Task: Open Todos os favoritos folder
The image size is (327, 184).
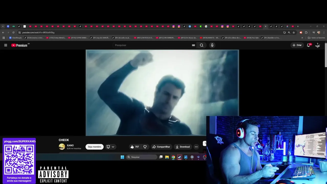Action: coord(317,38)
